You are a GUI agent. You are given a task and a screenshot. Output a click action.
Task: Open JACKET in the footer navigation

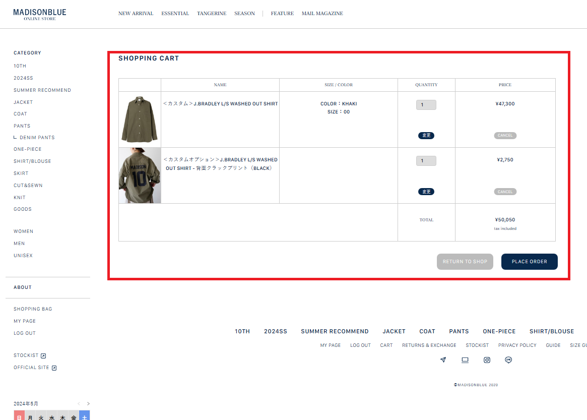pyautogui.click(x=394, y=331)
